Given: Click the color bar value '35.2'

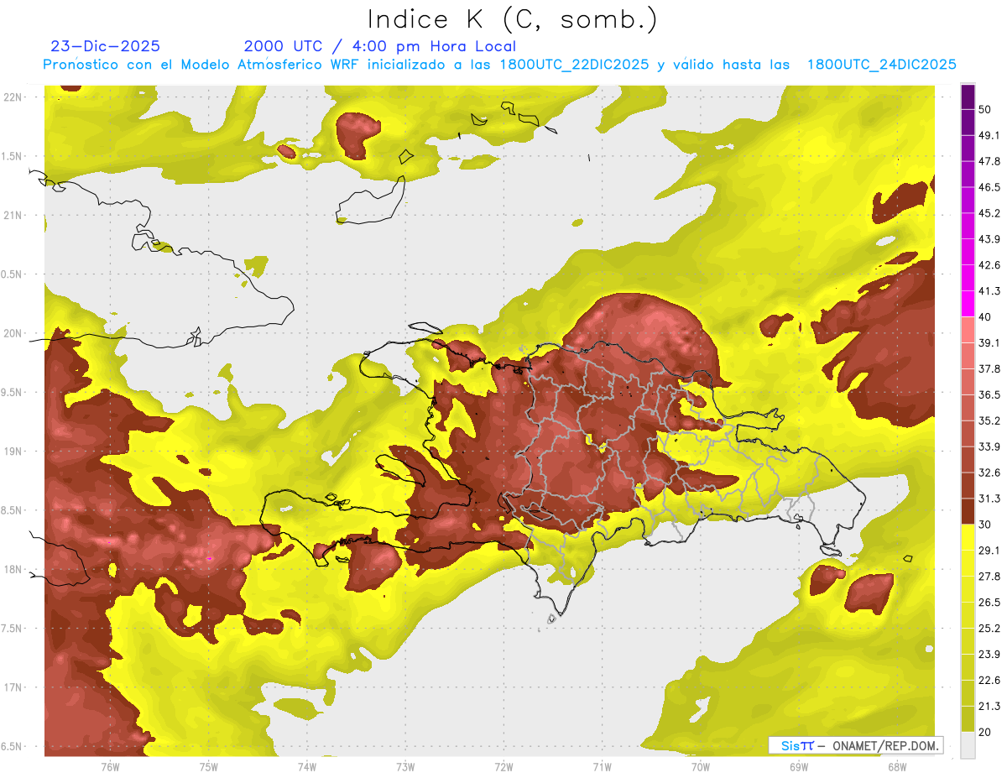Looking at the screenshot, I should point(989,420).
